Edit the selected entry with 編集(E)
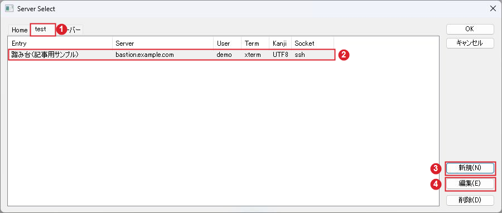This screenshot has width=502, height=213. (470, 183)
